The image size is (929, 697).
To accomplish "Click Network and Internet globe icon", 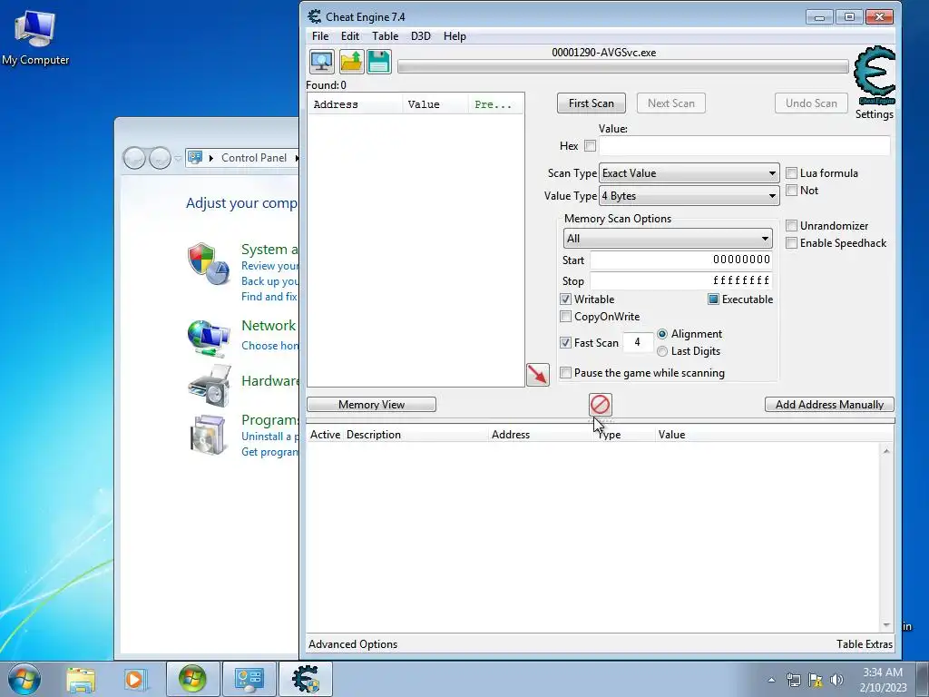I will click(208, 338).
